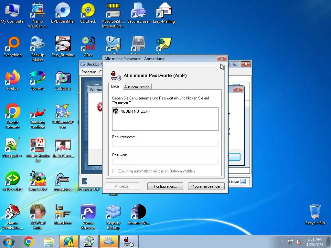Click the Anmelden button

pos(123,186)
